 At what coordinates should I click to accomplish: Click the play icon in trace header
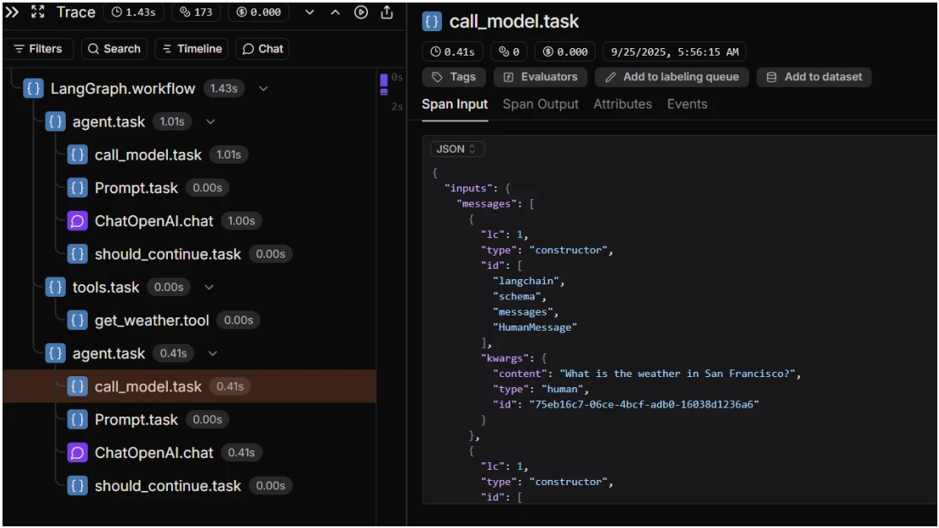click(361, 12)
